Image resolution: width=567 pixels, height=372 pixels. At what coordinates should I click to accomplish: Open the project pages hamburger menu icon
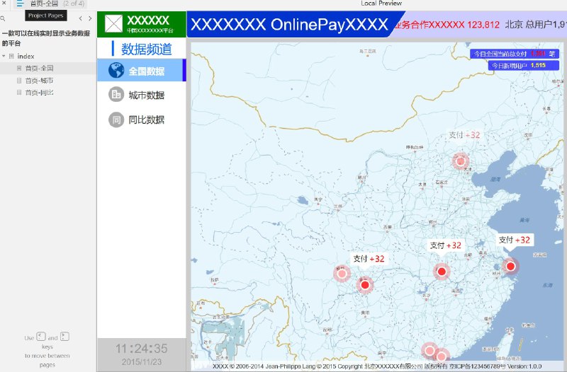point(21,4)
